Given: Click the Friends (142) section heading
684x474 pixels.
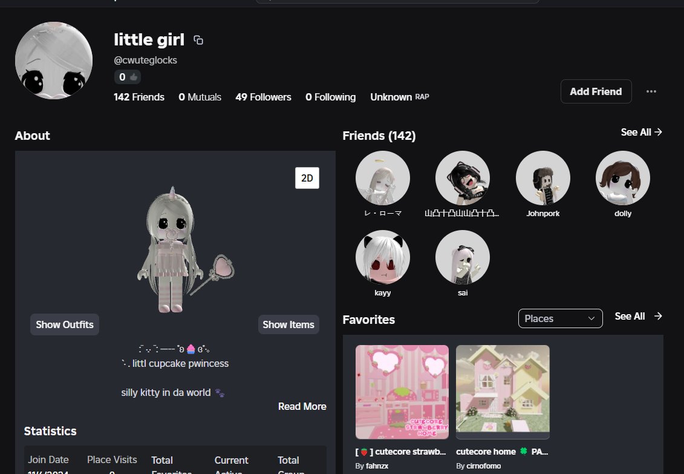Looking at the screenshot, I should pos(379,136).
